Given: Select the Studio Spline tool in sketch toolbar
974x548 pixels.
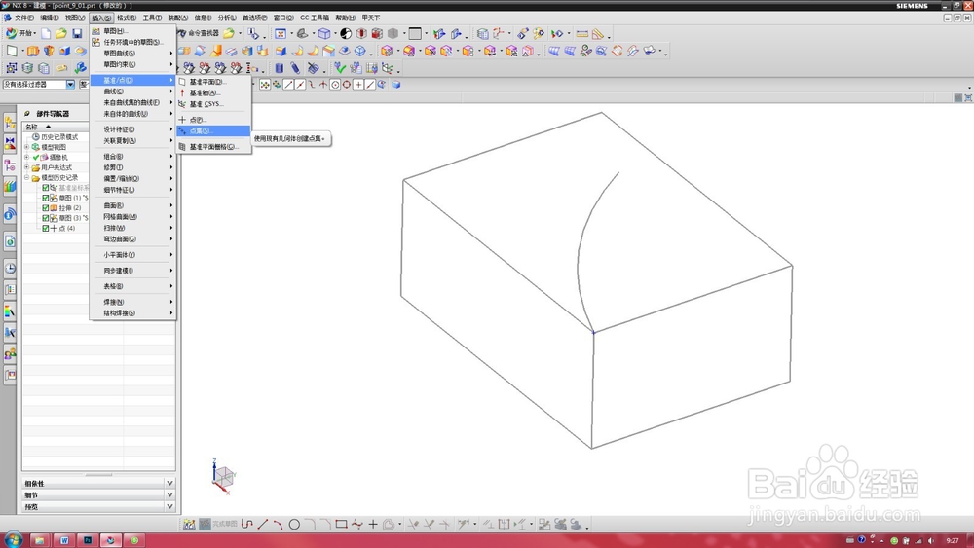Looking at the screenshot, I should pos(357,525).
